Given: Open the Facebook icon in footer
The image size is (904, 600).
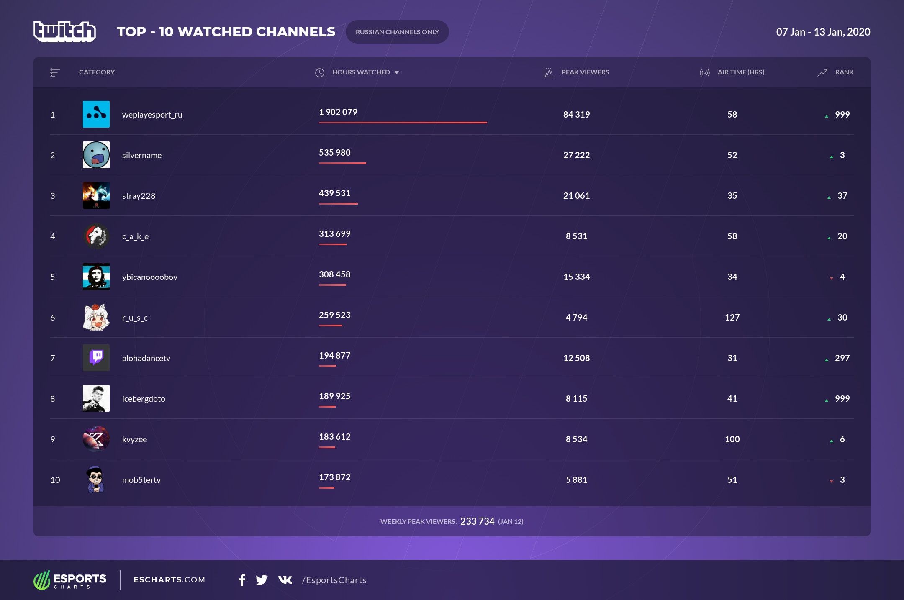Looking at the screenshot, I should tap(242, 580).
